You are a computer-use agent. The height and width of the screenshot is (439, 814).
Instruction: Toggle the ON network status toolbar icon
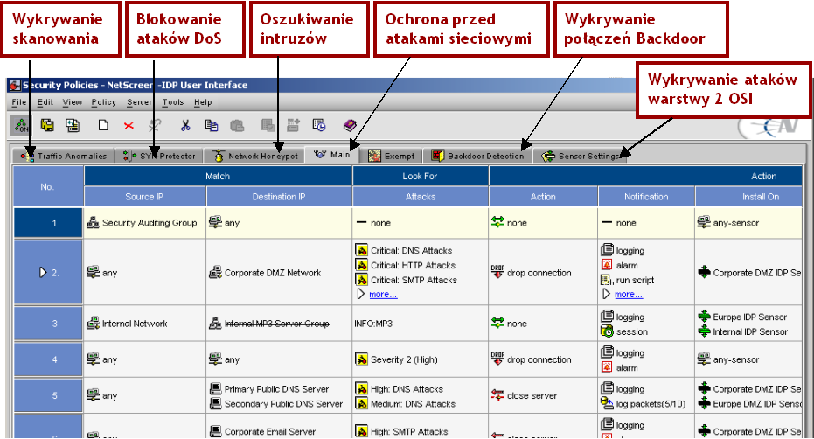[x=21, y=125]
